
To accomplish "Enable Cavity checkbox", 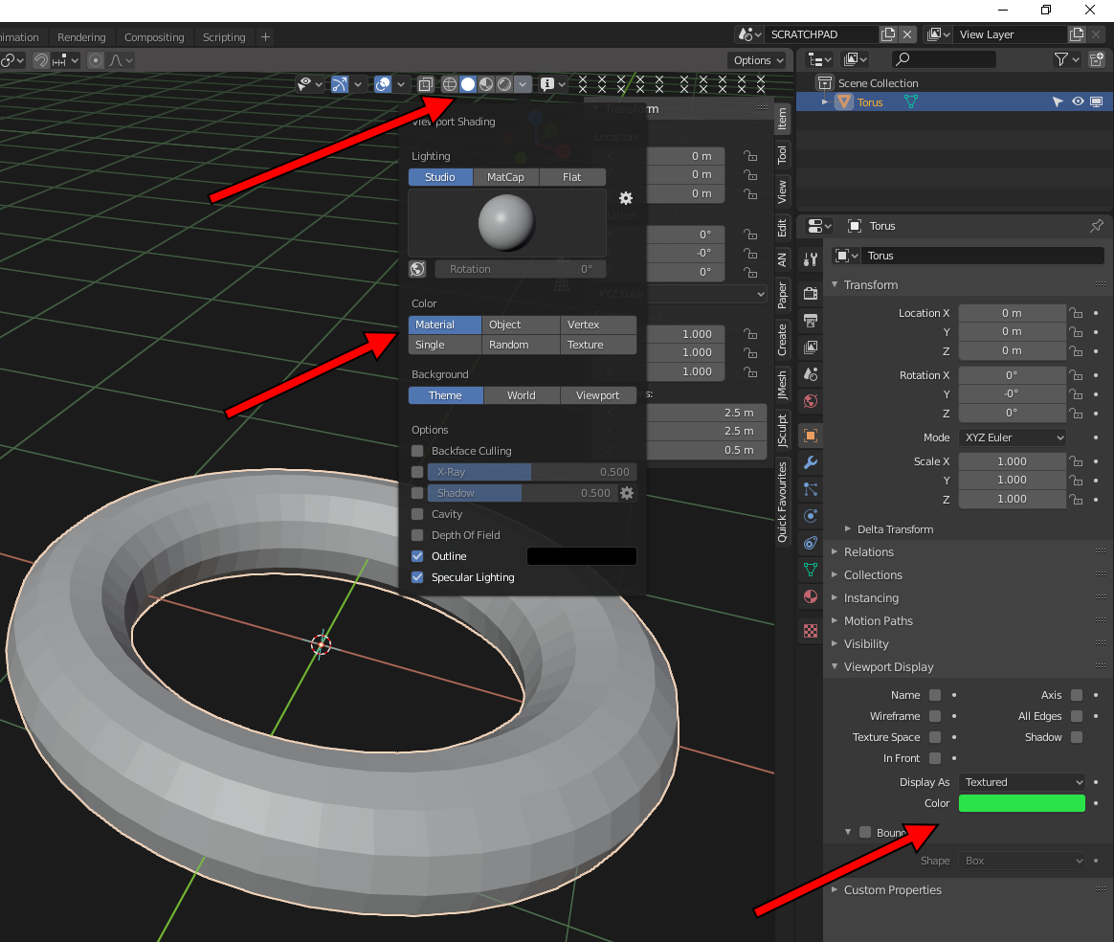I will (417, 514).
